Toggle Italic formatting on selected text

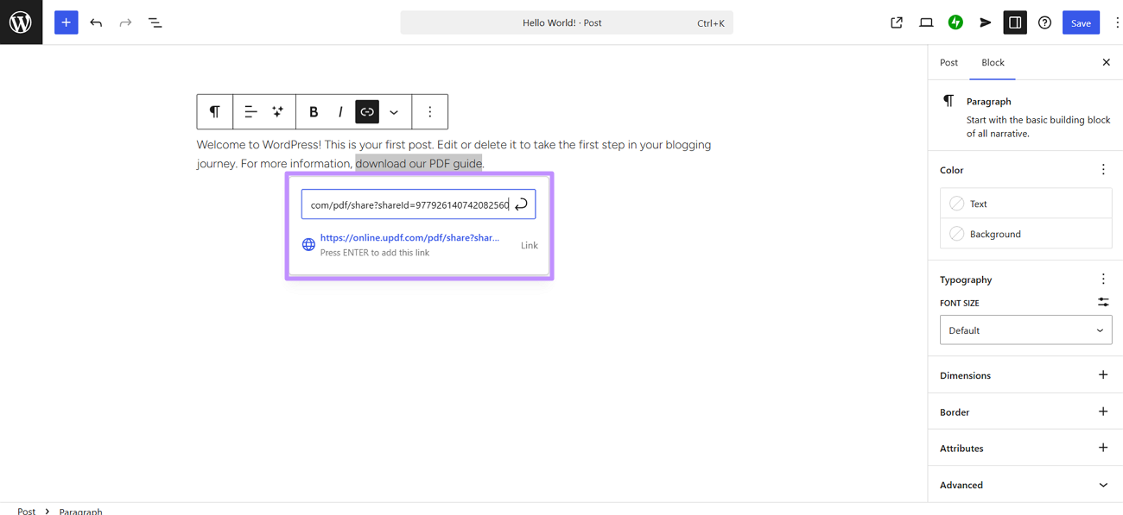[340, 111]
